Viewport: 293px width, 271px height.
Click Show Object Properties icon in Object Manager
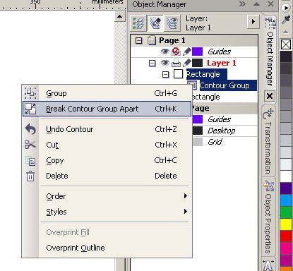click(138, 23)
